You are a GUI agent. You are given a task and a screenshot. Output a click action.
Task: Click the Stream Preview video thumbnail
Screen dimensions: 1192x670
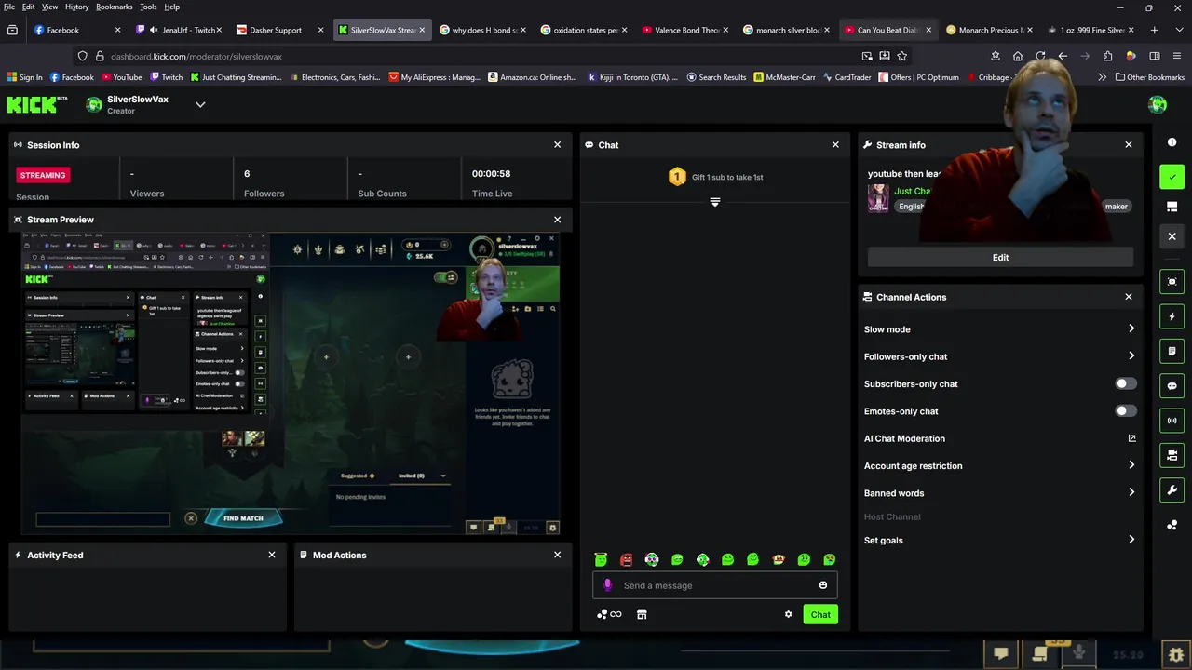[x=291, y=383]
